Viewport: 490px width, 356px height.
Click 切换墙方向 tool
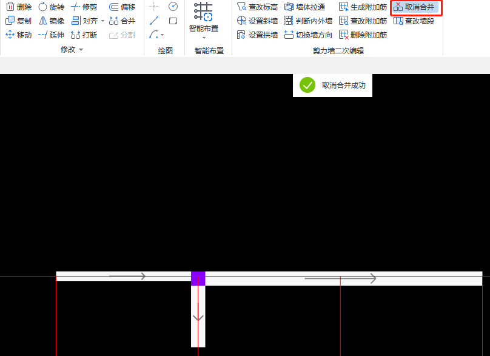[x=308, y=35]
